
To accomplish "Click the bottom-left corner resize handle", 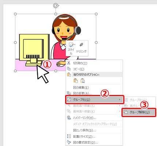I will click(x=15, y=71).
